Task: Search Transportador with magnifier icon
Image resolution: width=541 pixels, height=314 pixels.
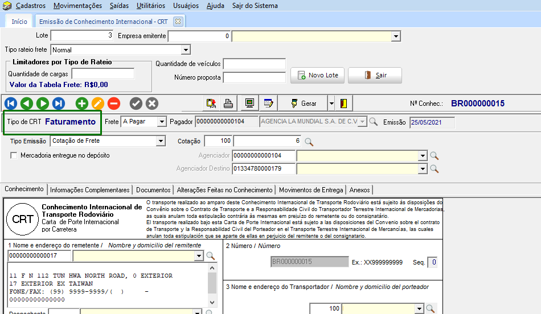Action: pos(431,308)
